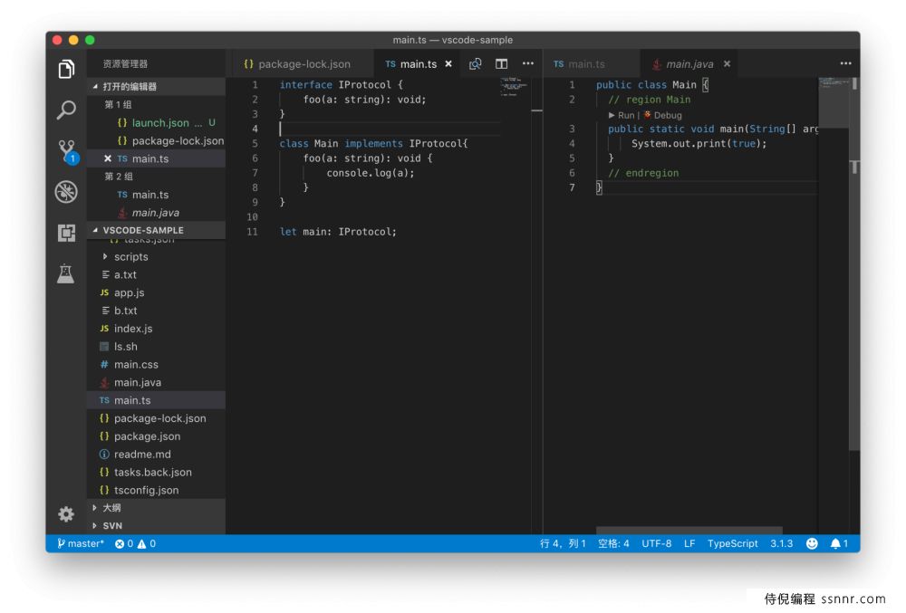The height and width of the screenshot is (613, 906).
Task: Select main.ts under group 2
Action: click(156, 195)
